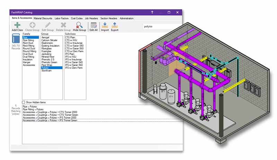Select CTS w/Zero Perm subclass
This screenshot has height=160, width=277.
click(x=75, y=51)
